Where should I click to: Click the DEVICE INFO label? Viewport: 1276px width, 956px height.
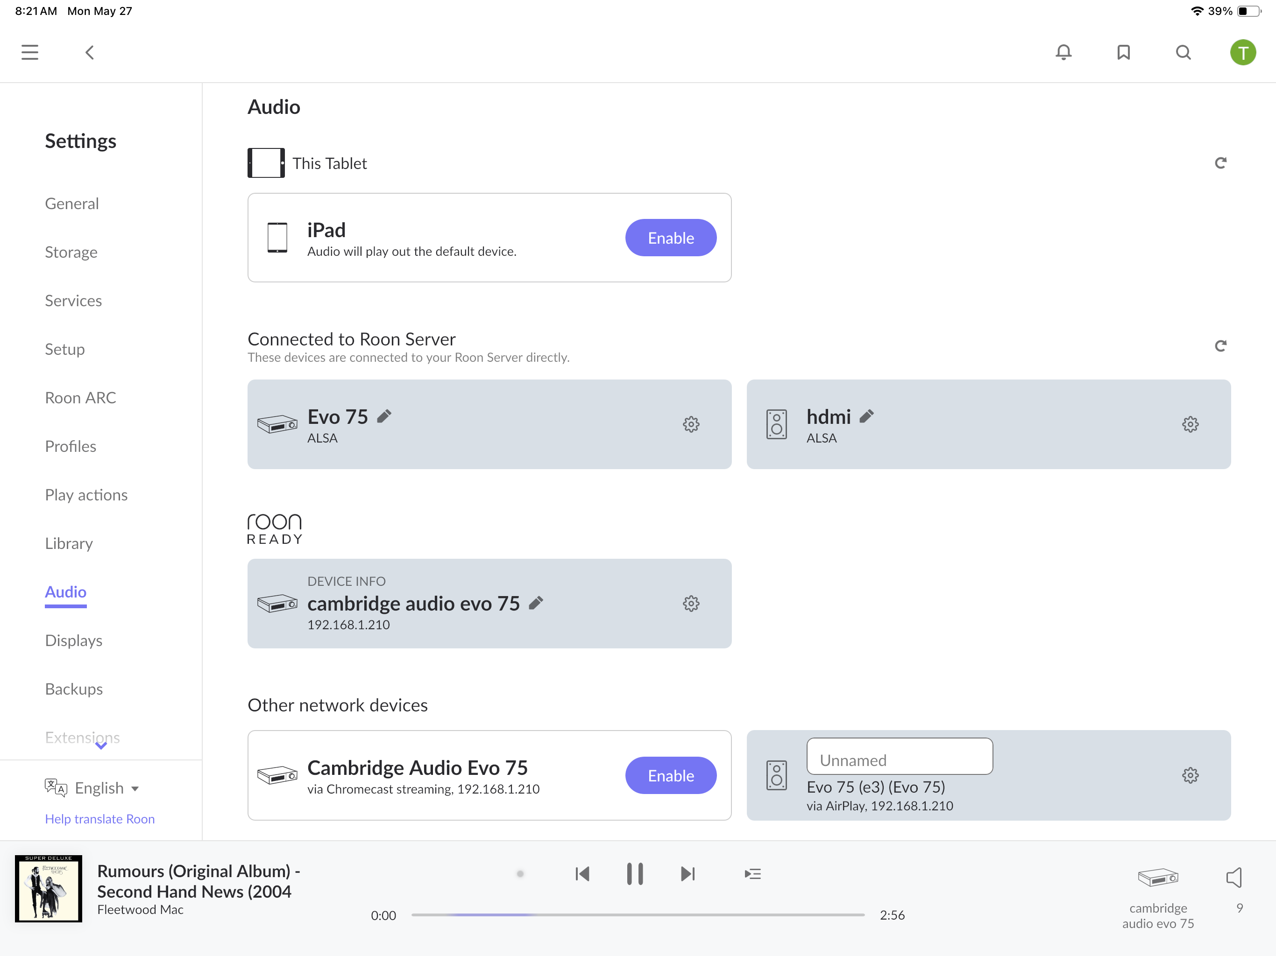[346, 581]
